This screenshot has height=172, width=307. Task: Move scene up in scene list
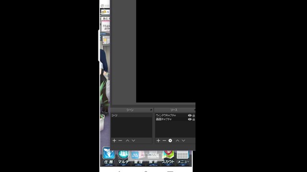128,140
